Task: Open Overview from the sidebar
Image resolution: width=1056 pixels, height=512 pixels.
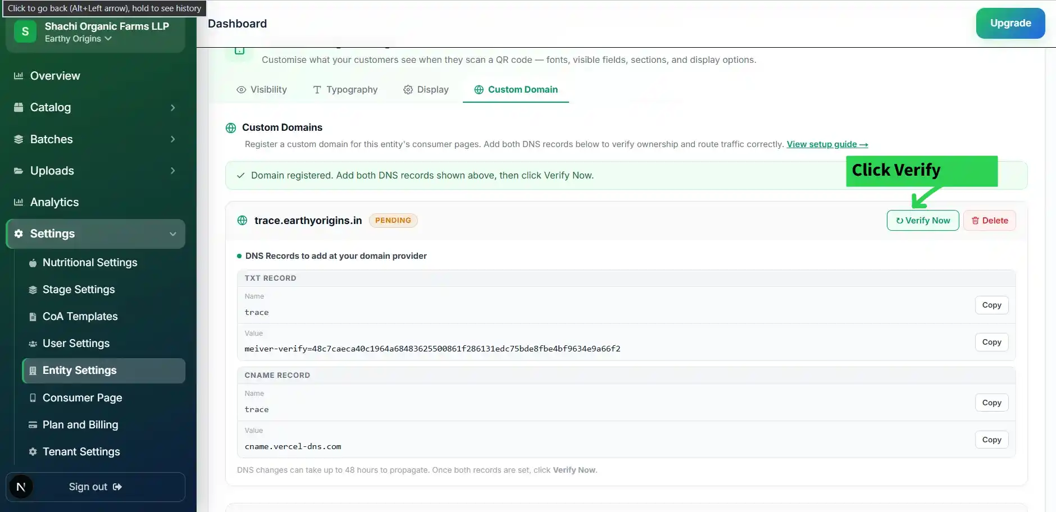Action: [95, 76]
